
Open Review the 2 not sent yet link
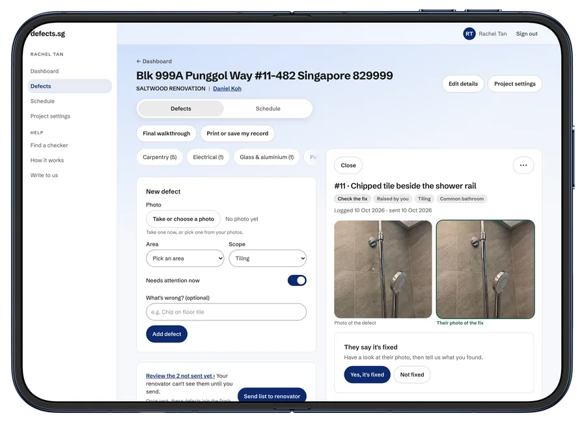[180, 376]
